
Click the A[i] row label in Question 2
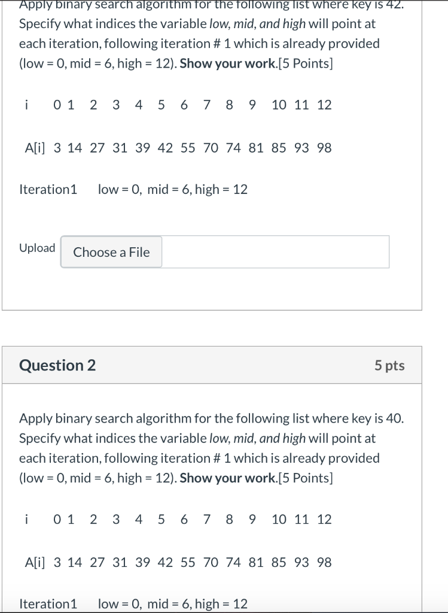click(34, 562)
